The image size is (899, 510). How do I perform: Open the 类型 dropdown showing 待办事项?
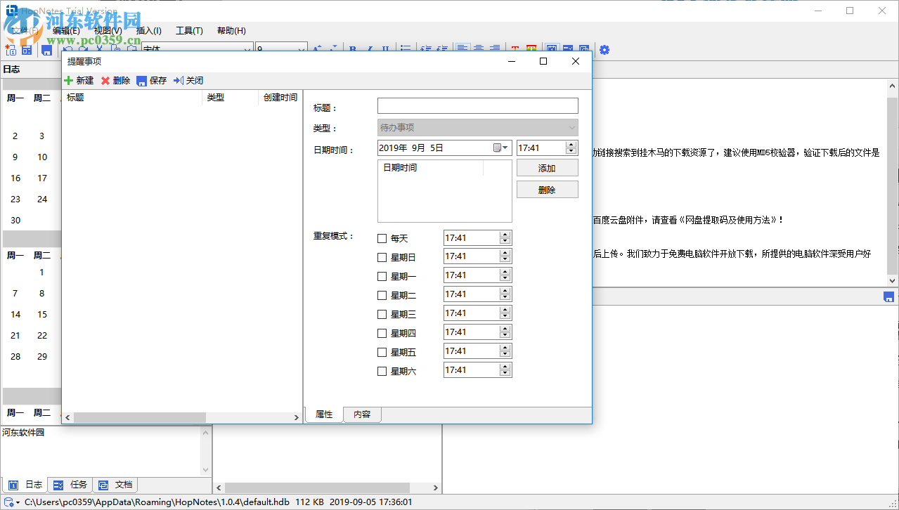tap(571, 127)
